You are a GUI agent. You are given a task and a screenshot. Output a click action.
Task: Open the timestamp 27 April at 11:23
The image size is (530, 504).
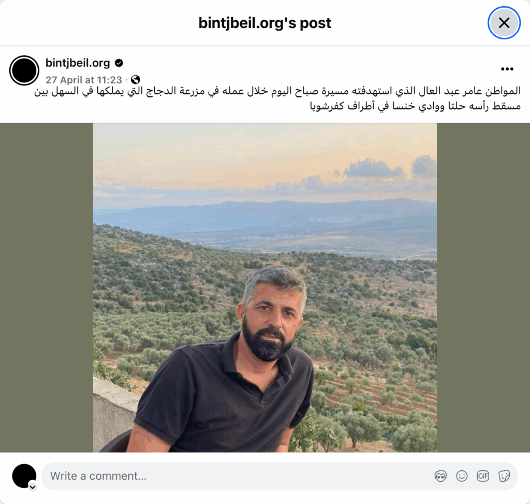click(x=83, y=80)
